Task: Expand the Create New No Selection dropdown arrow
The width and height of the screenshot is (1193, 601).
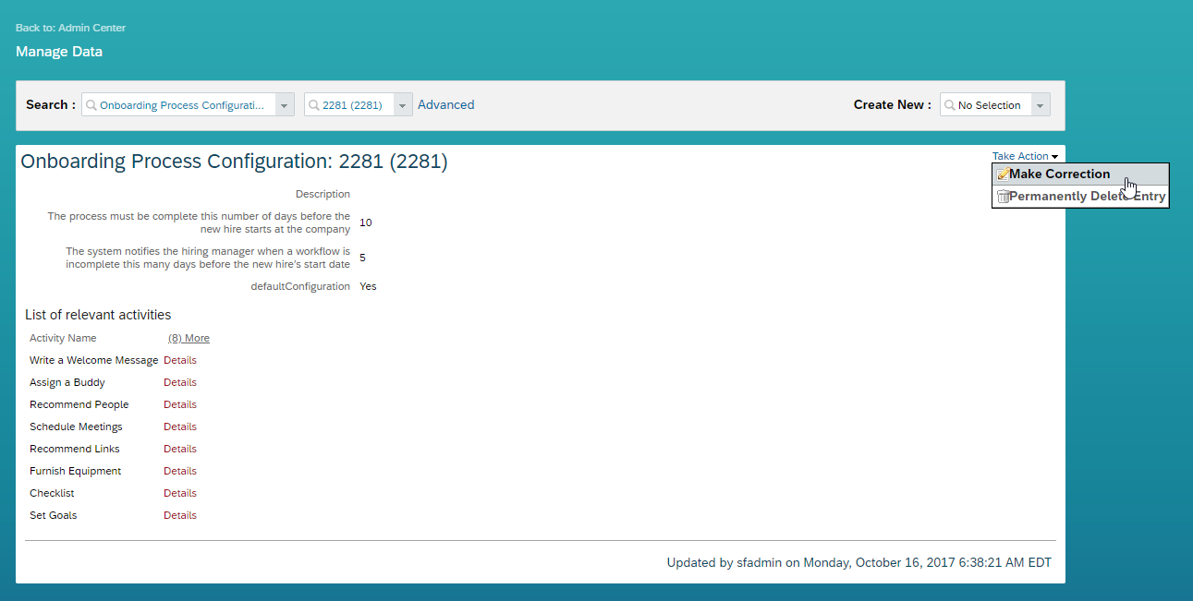Action: [x=1041, y=105]
